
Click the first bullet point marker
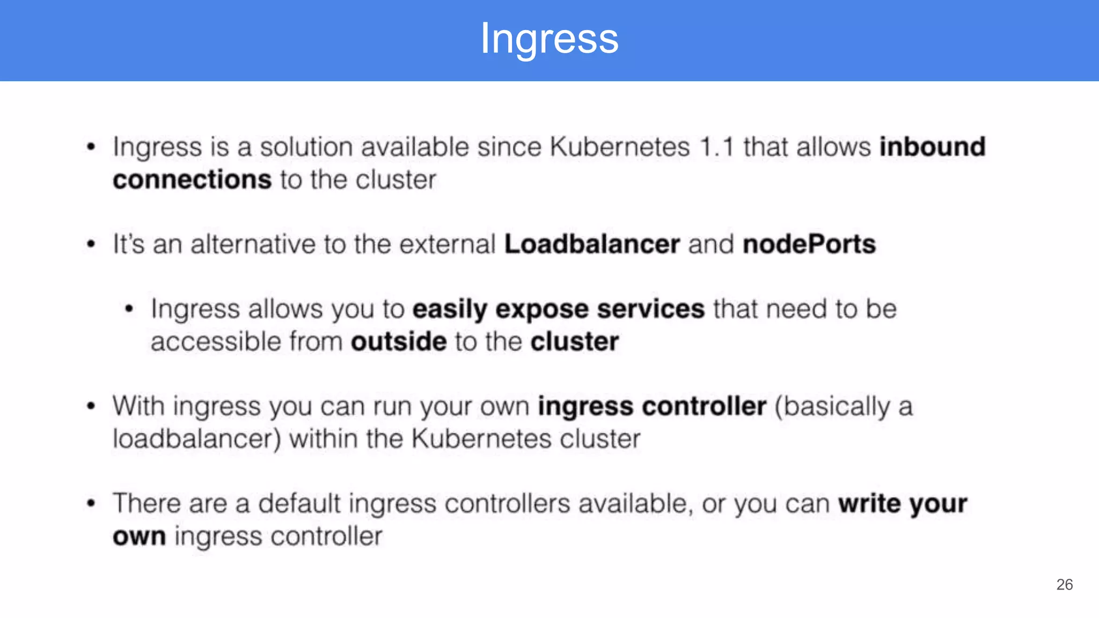(x=91, y=147)
